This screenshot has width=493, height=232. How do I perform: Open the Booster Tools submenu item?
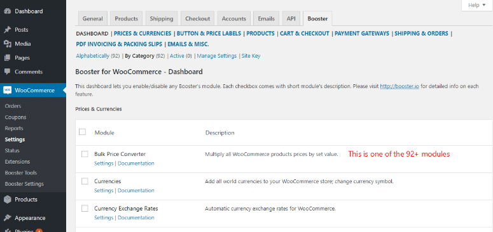tap(21, 173)
